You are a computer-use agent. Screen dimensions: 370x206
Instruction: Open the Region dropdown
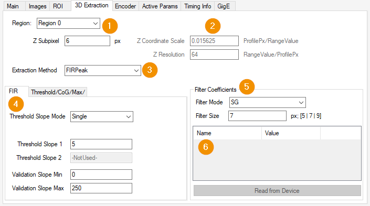68,24
